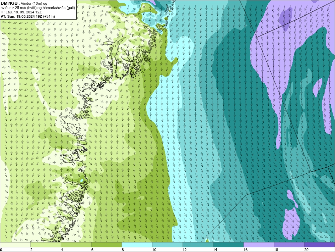Click the 'IT: Lau. 18. 05. 2024 12Z' line
The image size is (335, 252).
pyautogui.click(x=21, y=12)
